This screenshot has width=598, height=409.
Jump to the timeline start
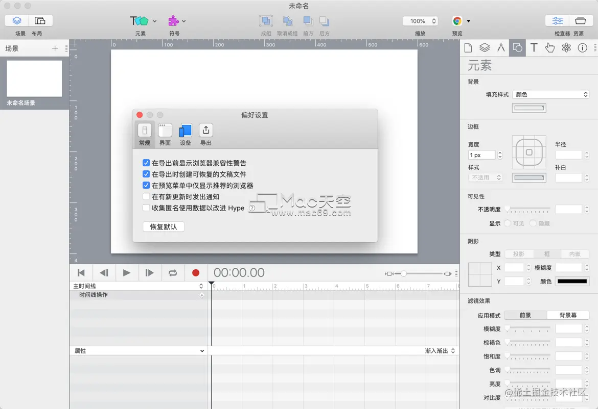pos(81,273)
